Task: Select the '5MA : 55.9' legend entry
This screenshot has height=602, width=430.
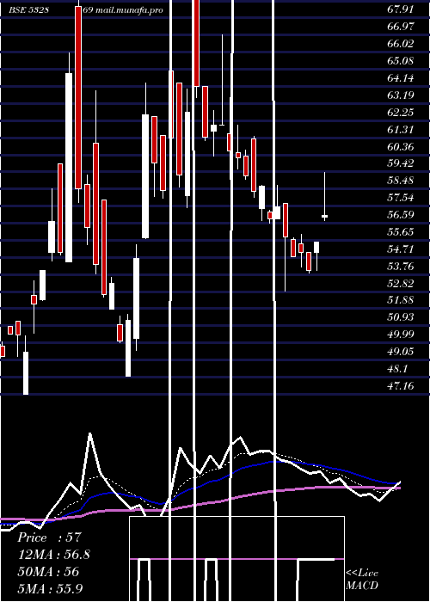Action: 50,589
